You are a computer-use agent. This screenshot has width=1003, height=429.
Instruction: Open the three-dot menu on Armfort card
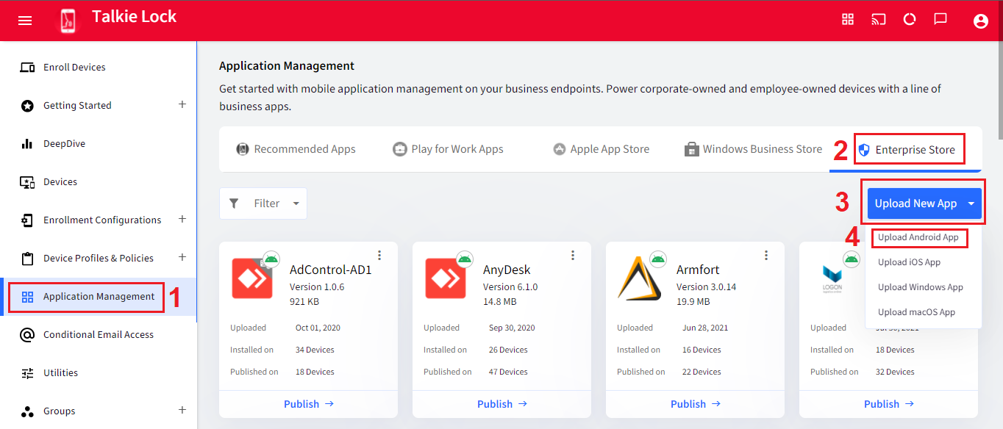coord(766,255)
